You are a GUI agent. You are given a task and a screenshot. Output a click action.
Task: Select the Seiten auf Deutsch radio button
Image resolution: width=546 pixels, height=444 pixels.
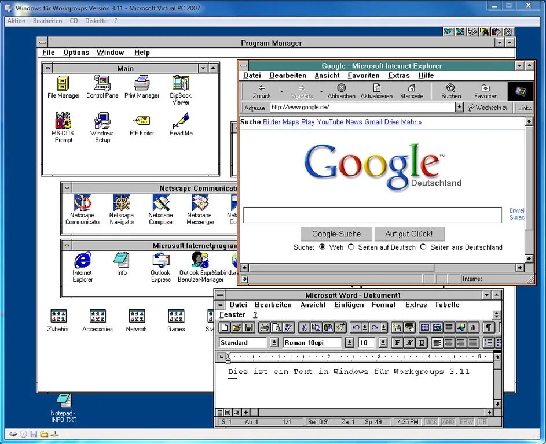351,247
